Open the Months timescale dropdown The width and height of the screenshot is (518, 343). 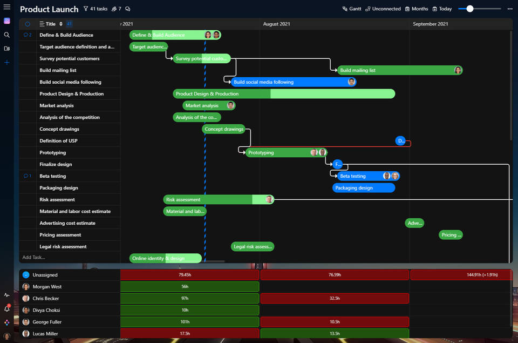coord(416,9)
